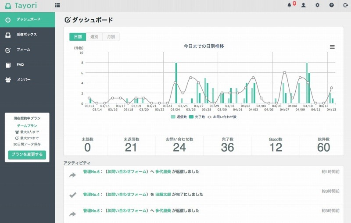Screen dimensions: 351x223
Task: Click reply arrow icon for 管理No.5
Action: [x=72, y=214]
